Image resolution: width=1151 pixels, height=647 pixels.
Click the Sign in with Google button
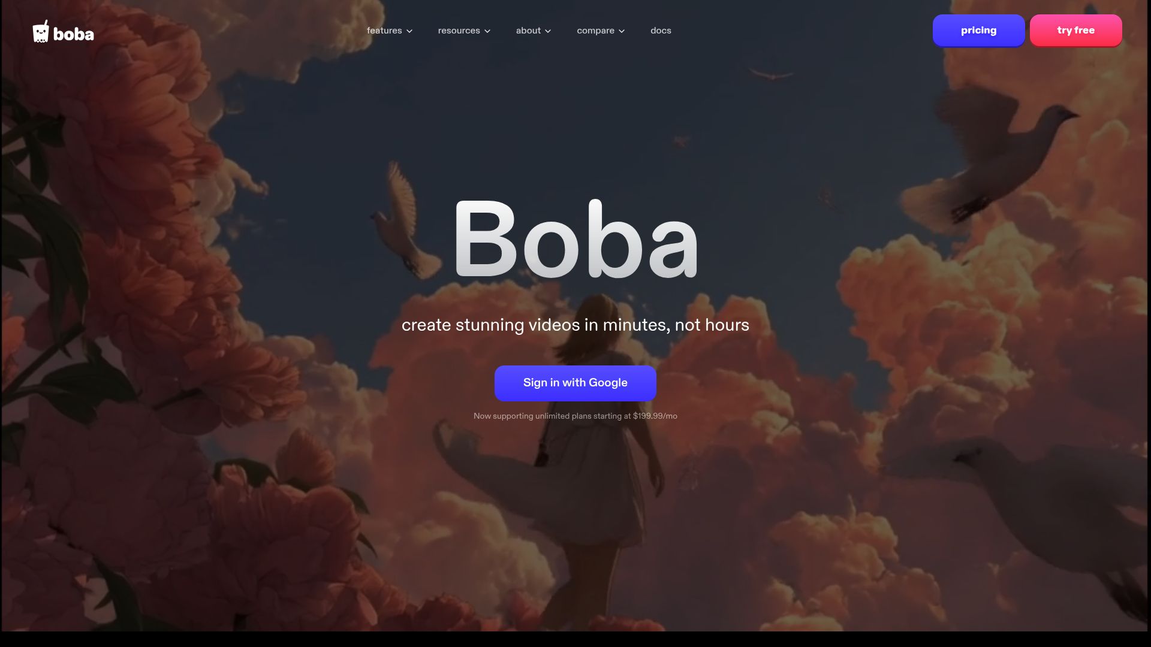(x=575, y=383)
